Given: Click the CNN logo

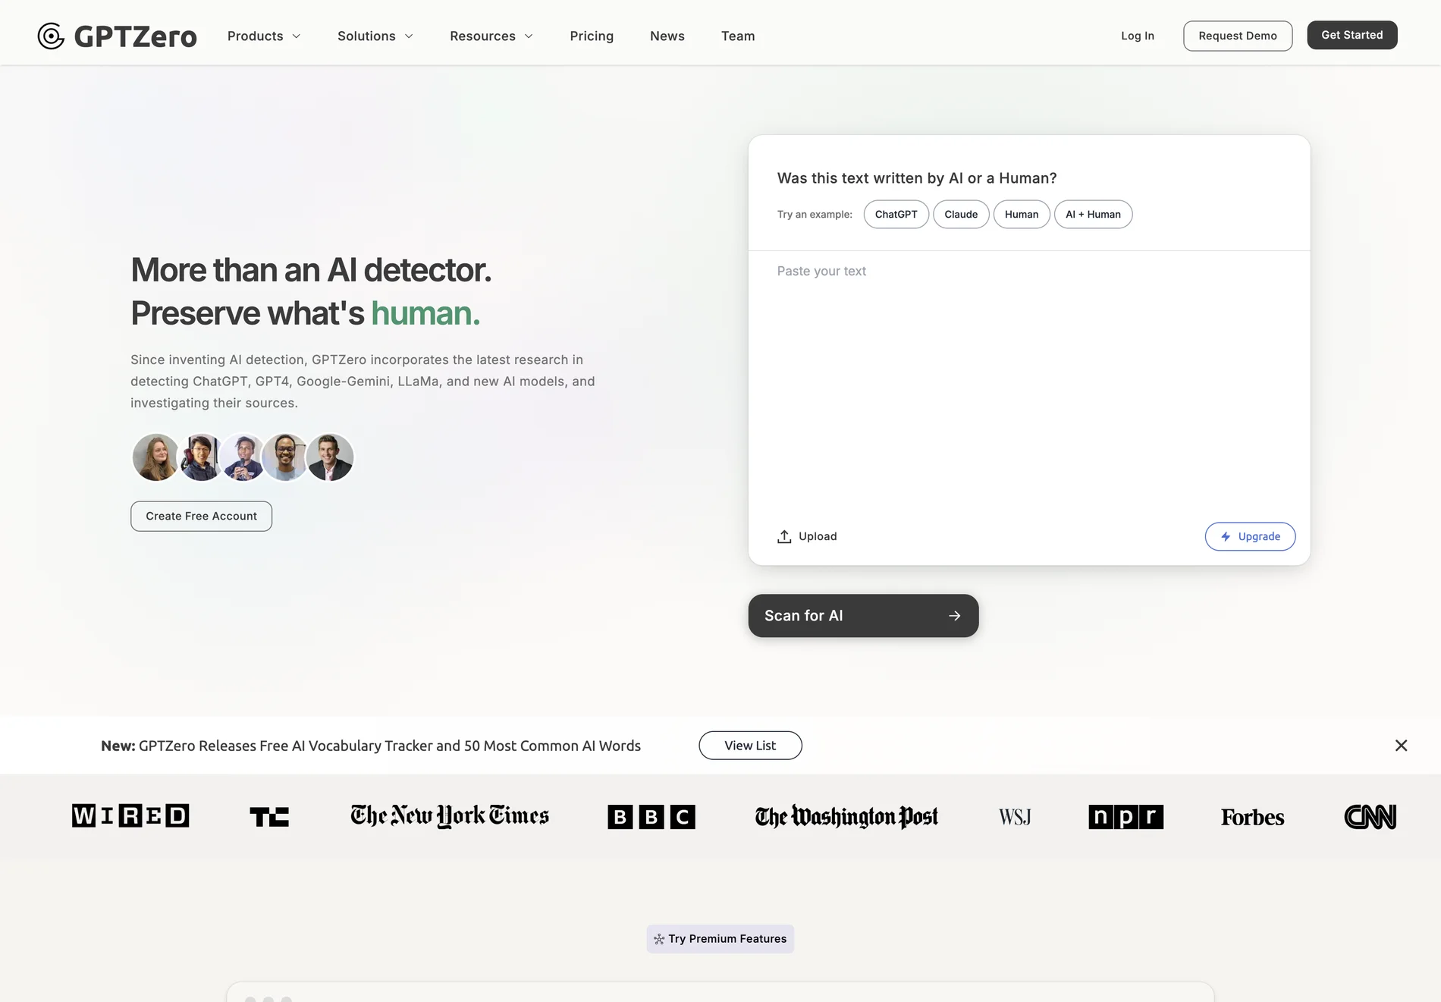Looking at the screenshot, I should pyautogui.click(x=1370, y=816).
